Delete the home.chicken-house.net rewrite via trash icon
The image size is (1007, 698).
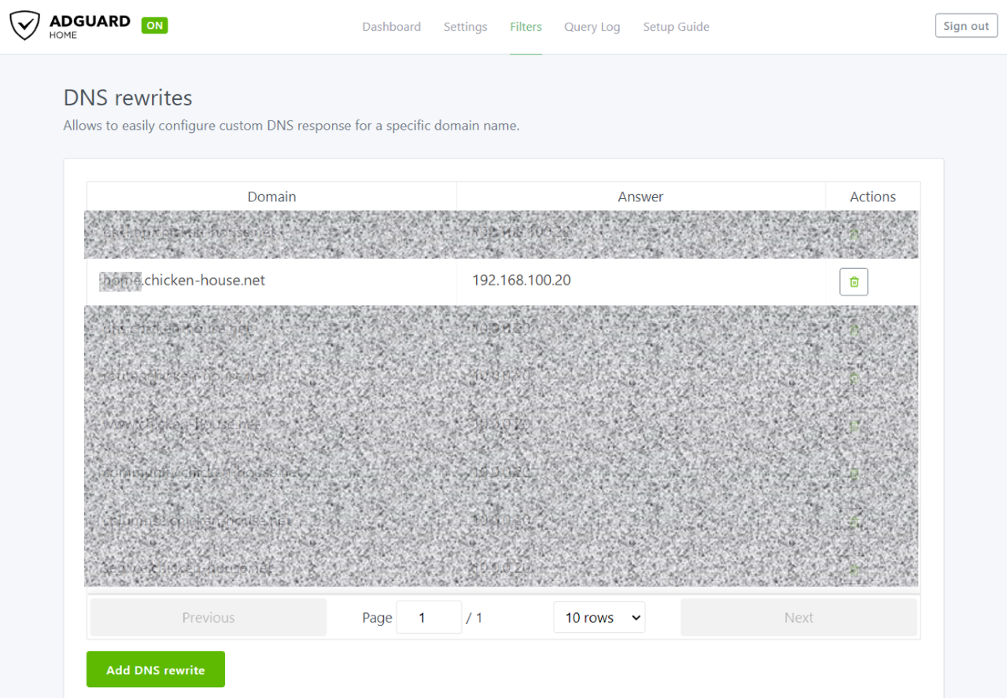click(854, 281)
